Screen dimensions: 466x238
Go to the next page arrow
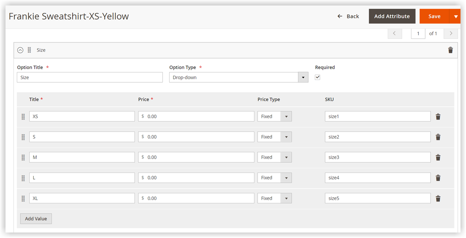pyautogui.click(x=451, y=33)
